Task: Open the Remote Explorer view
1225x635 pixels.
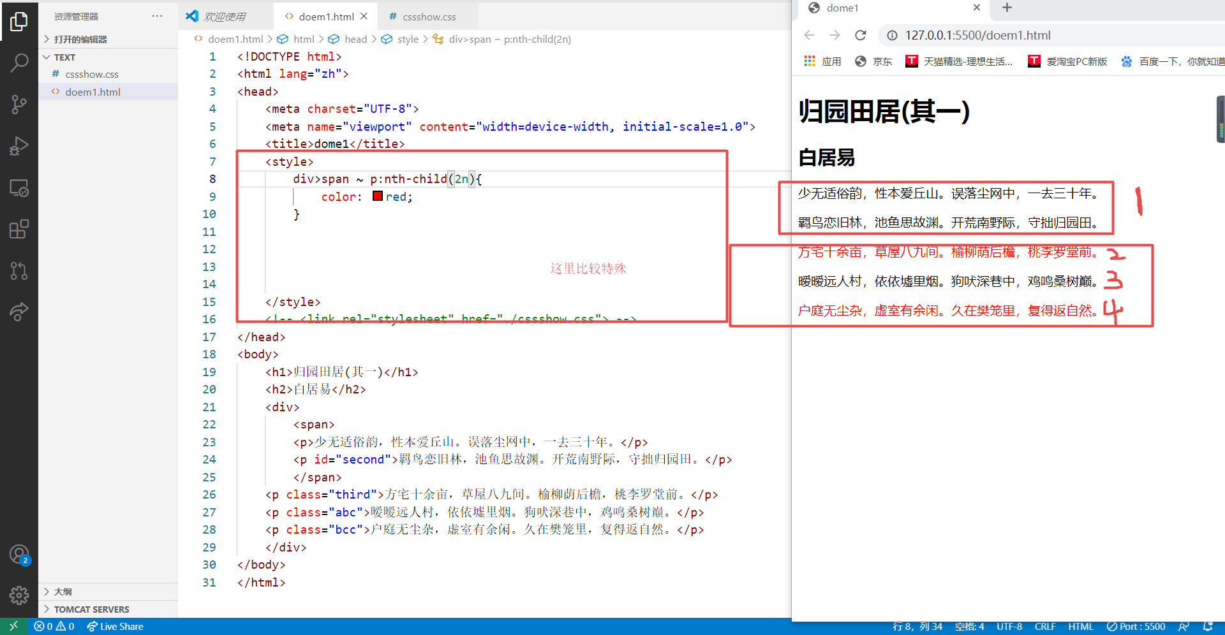Action: 19,187
